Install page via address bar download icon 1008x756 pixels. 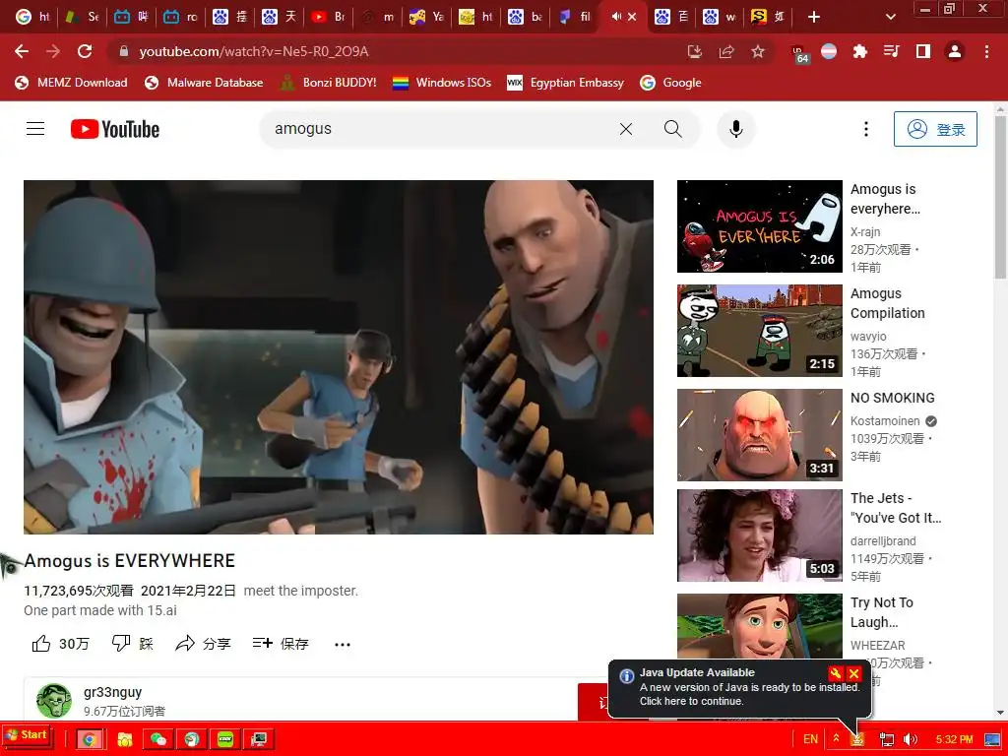[694, 51]
